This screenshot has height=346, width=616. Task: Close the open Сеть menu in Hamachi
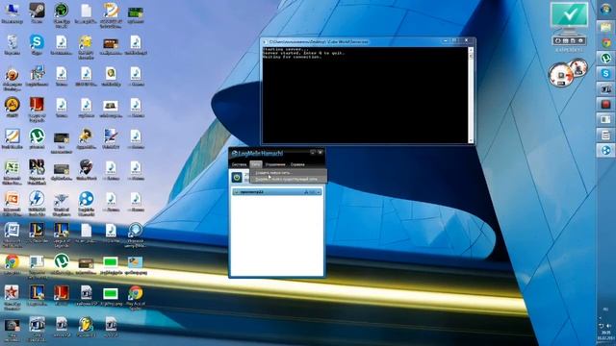pyautogui.click(x=256, y=164)
